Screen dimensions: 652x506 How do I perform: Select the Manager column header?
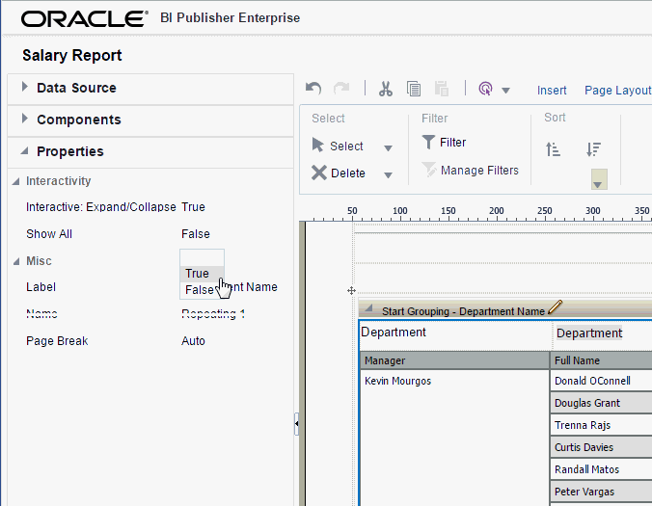454,360
